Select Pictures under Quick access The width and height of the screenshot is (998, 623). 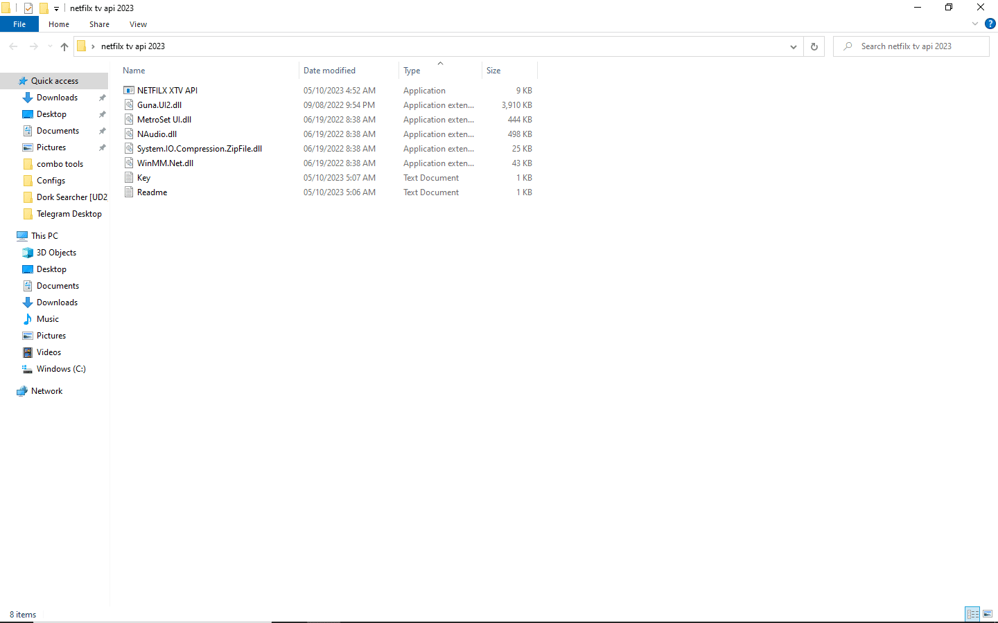point(51,147)
